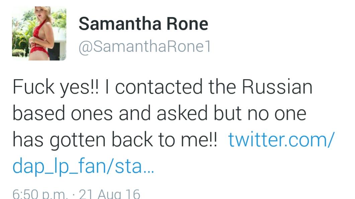
Task: Click the "based ones" text
Action: click(x=63, y=113)
